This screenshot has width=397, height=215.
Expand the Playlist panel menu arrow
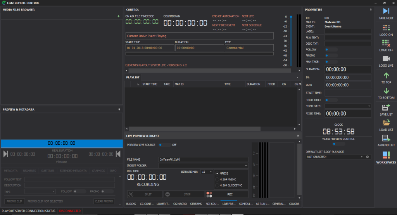coord(297,77)
